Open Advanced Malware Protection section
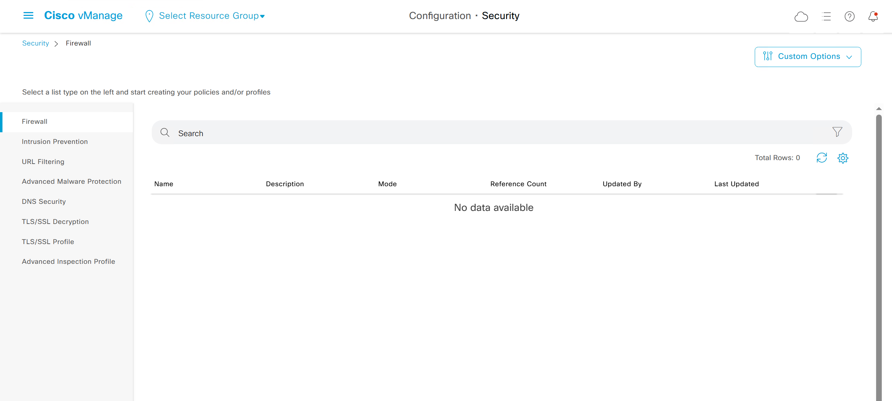This screenshot has height=401, width=892. (x=71, y=182)
